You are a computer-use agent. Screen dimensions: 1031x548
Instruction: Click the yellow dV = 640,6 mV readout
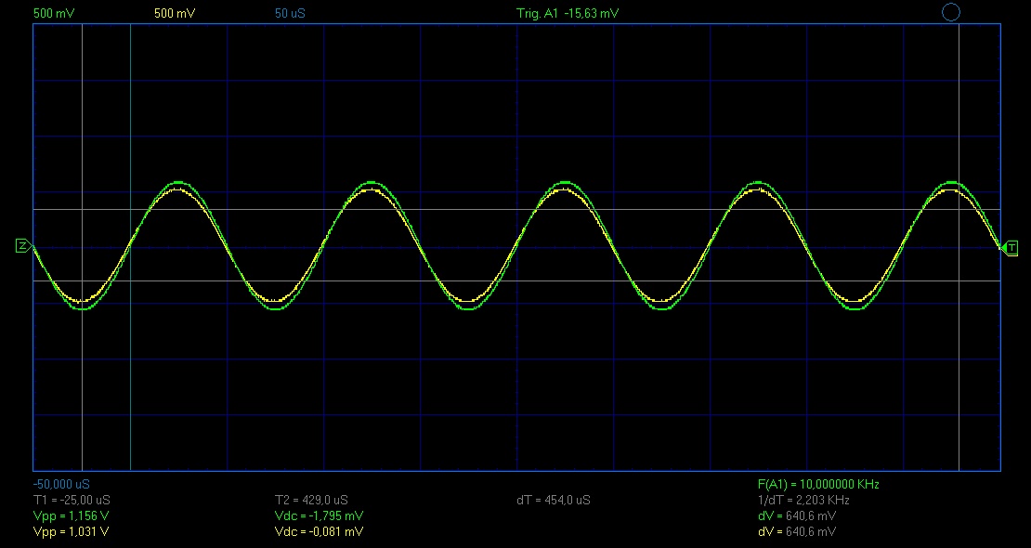pos(797,531)
